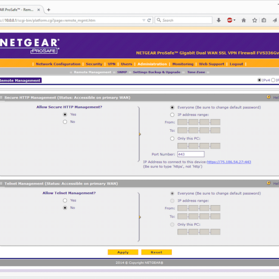The width and height of the screenshot is (279, 279).
Task: Choose IP address range for Telnet
Action: pyautogui.click(x=172, y=201)
